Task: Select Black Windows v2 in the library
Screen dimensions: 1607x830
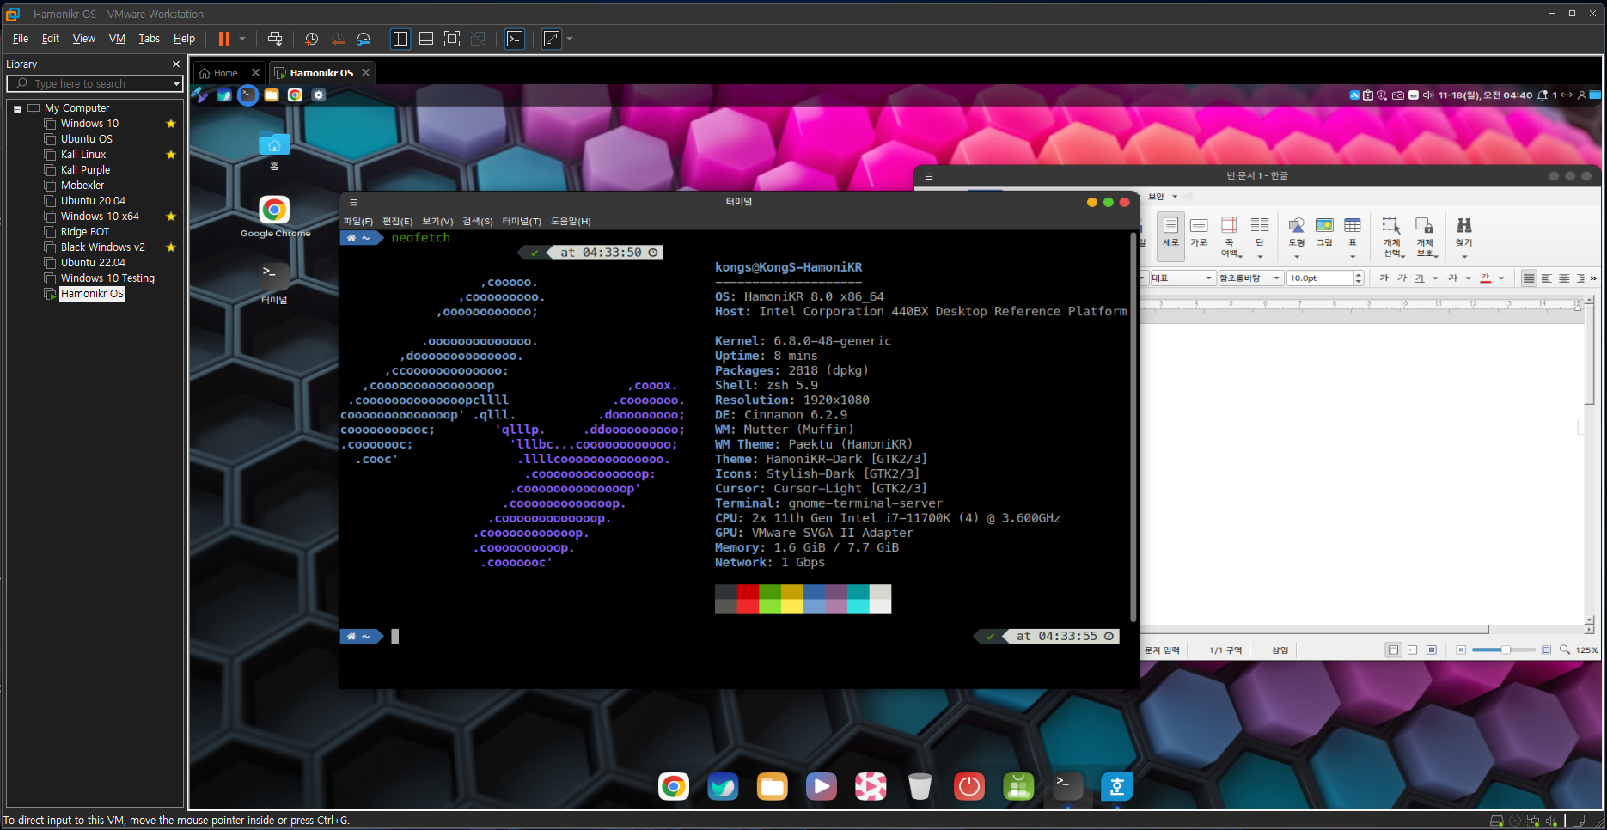Action: coord(102,247)
